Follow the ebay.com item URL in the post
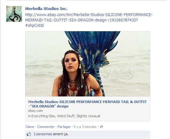Viewport: 170px width, 139px height. click(x=89, y=17)
